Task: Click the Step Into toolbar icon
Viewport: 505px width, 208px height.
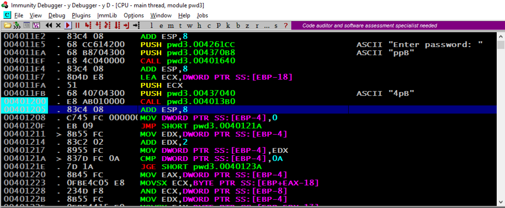Action: (x=88, y=25)
